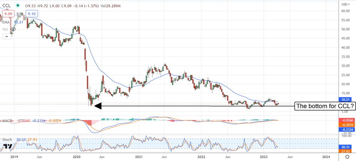Click the Vol indicator label
The image size is (356, 162).
click(5, 29)
